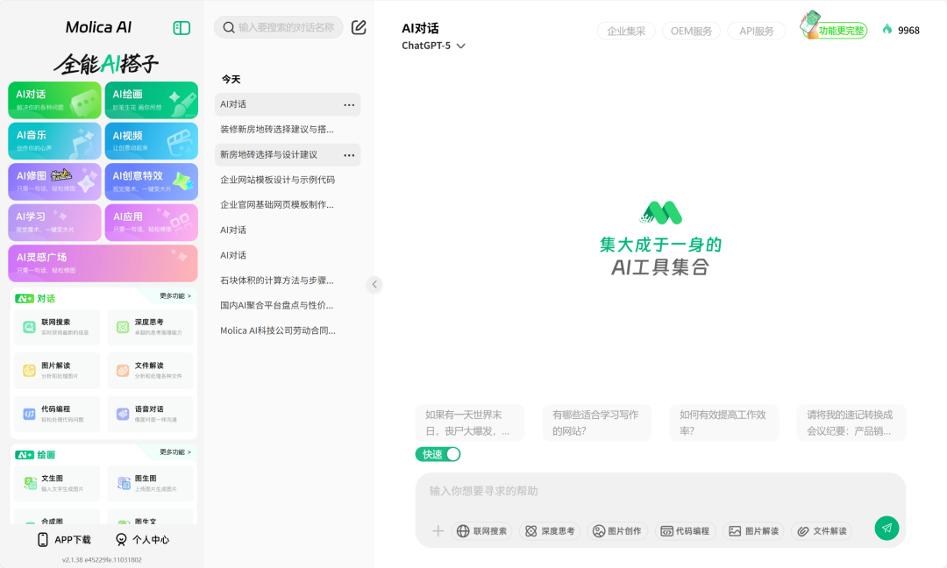Open the chat Molica AI科技公司劳动合同...
Viewport: 947px width, 568px height.
288,330
